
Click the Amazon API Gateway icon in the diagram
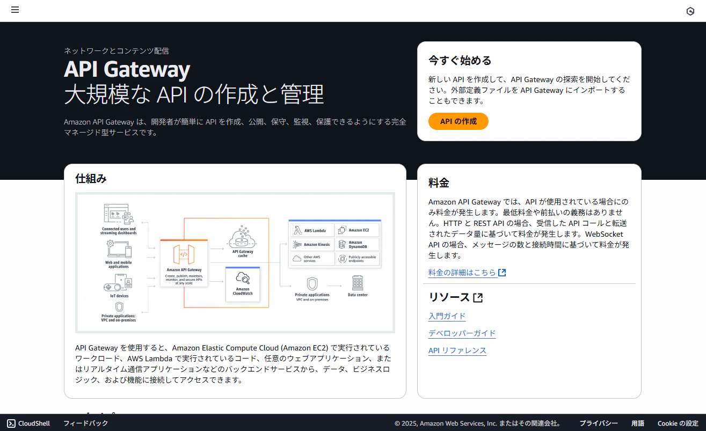point(184,254)
